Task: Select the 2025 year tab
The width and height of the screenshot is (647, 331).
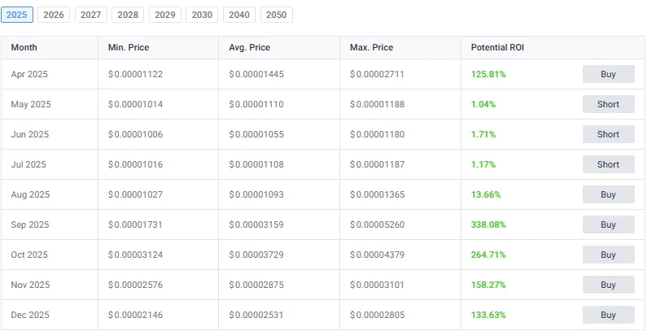Action: (17, 15)
